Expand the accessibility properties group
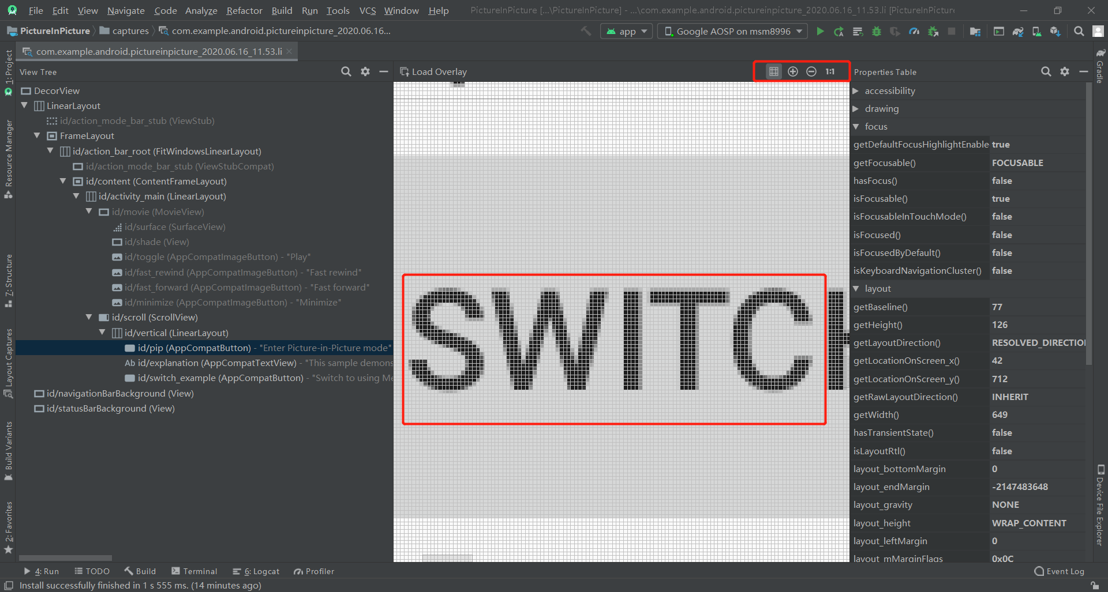The height and width of the screenshot is (592, 1108). (856, 91)
